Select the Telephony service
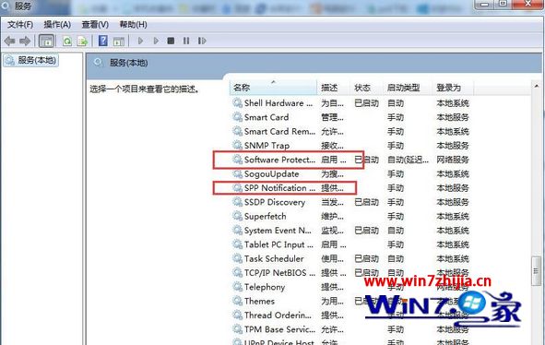This screenshot has height=345, width=545. click(265, 287)
